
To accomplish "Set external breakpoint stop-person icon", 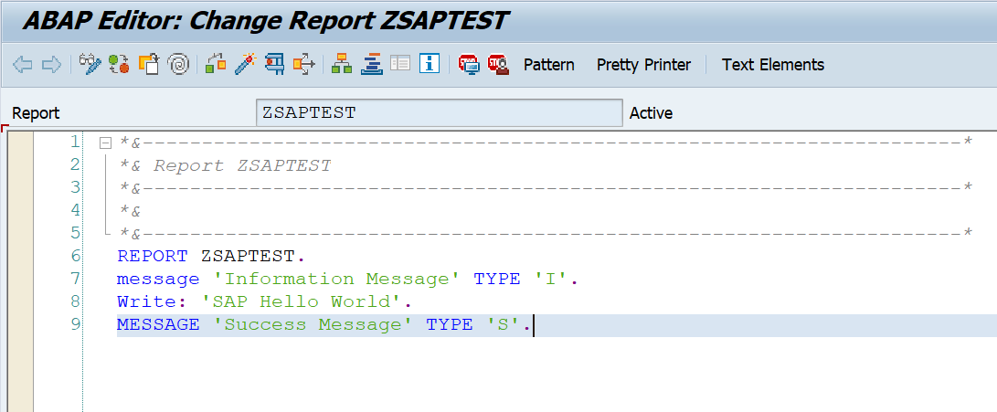I will coord(499,64).
